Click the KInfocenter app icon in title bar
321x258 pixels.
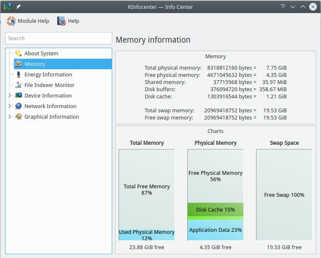[8, 7]
